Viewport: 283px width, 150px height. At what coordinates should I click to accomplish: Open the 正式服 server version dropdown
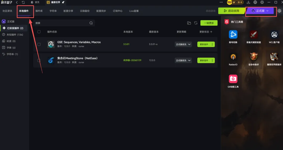tap(260, 11)
